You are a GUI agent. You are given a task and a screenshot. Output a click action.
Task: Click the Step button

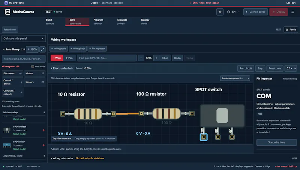(x=260, y=68)
